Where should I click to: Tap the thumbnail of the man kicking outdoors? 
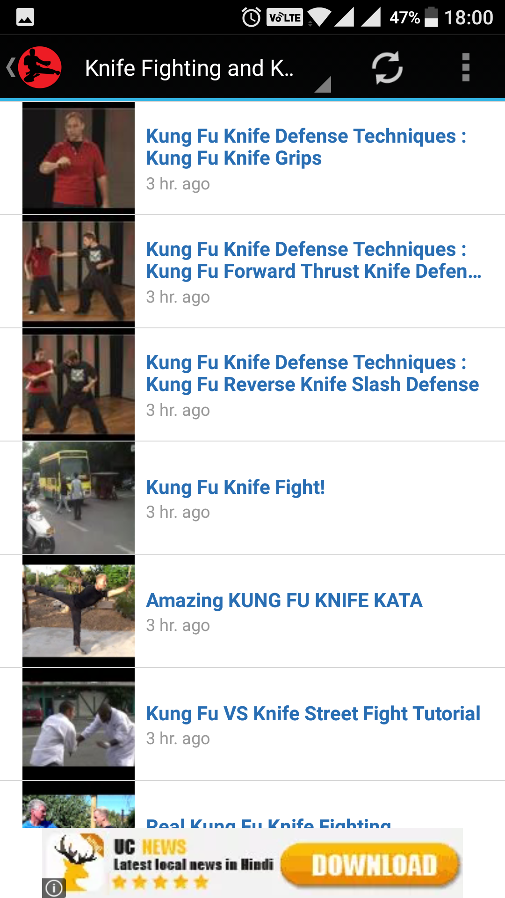79,611
